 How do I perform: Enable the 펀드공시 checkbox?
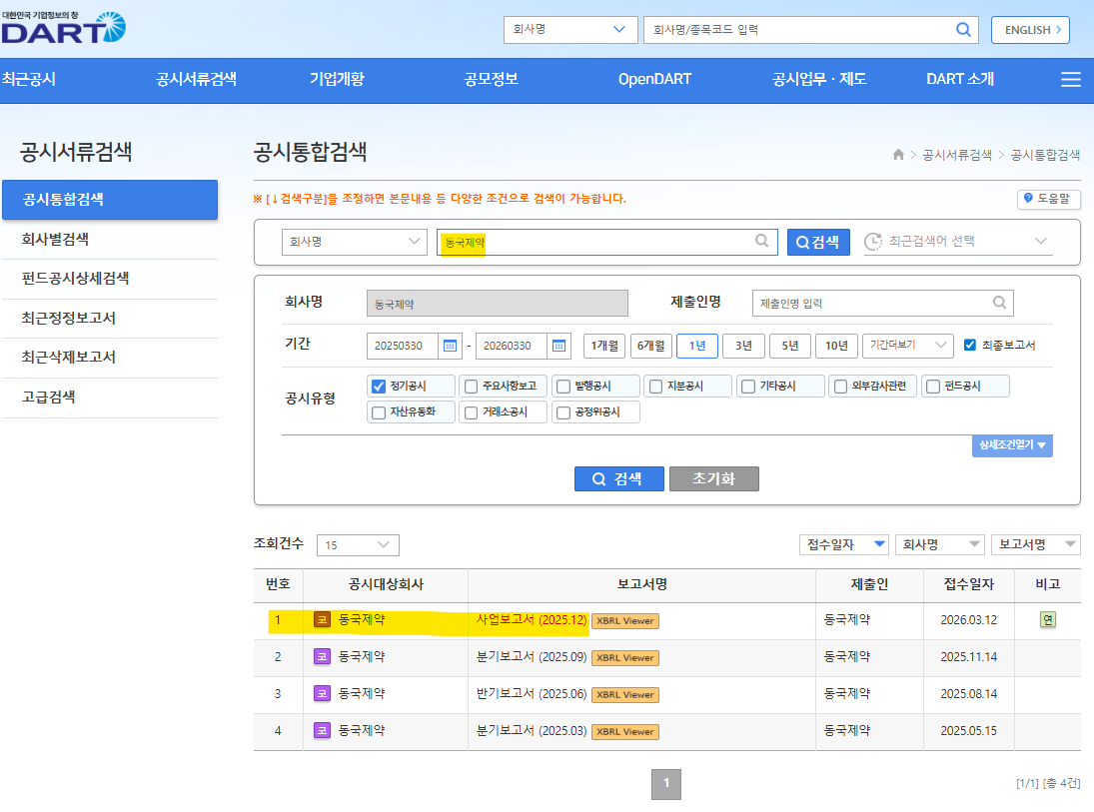click(933, 386)
